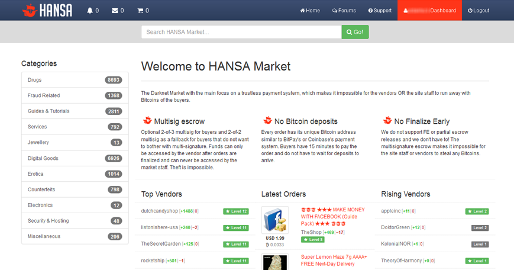This screenshot has width=514, height=270.
Task: Click the 8693 count badge for Drugs
Action: (x=114, y=80)
